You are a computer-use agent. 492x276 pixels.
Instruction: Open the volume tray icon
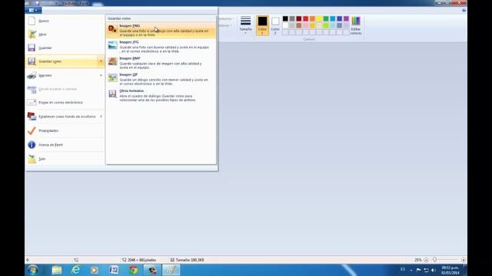point(434,270)
